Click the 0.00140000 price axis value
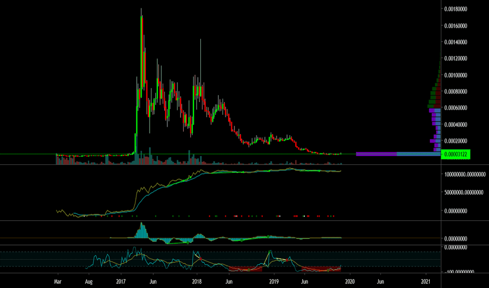The image size is (489, 288). (x=455, y=42)
